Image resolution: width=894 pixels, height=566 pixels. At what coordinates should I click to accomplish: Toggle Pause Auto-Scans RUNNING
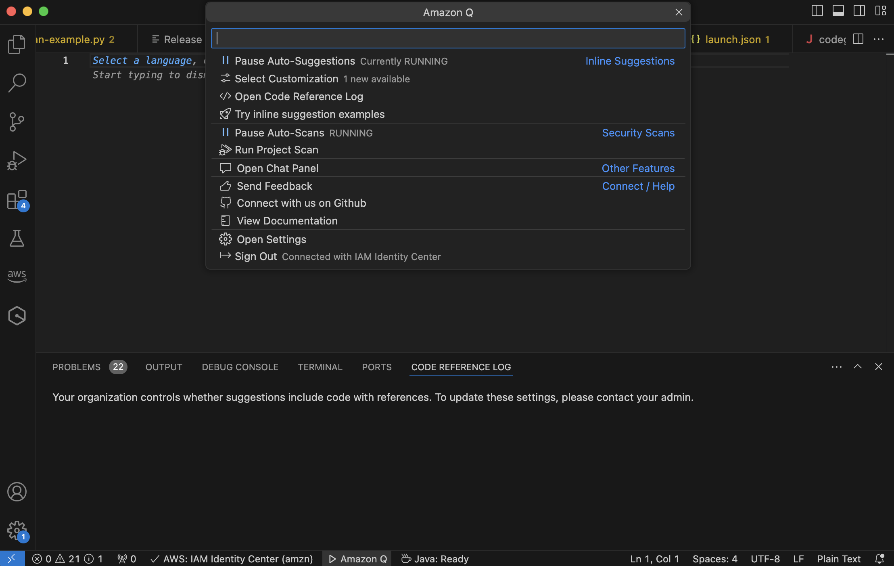[280, 133]
